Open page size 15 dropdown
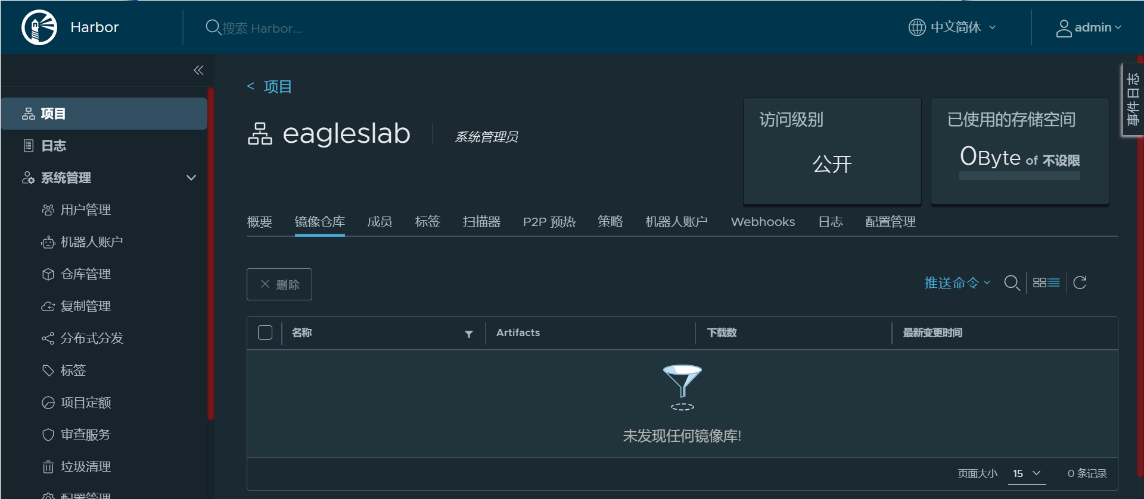 pyautogui.click(x=1027, y=473)
